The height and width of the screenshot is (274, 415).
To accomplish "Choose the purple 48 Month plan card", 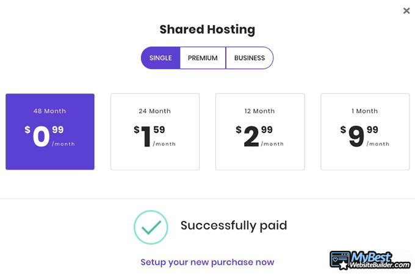I will tap(50, 131).
